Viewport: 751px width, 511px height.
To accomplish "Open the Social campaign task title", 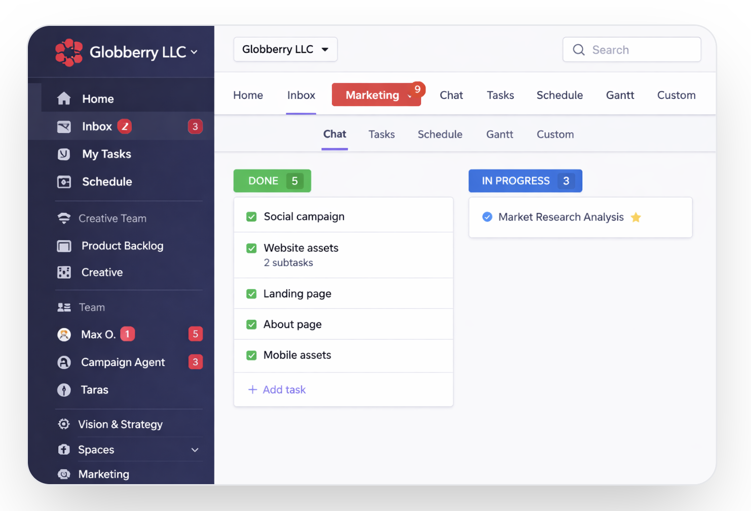I will [x=304, y=216].
